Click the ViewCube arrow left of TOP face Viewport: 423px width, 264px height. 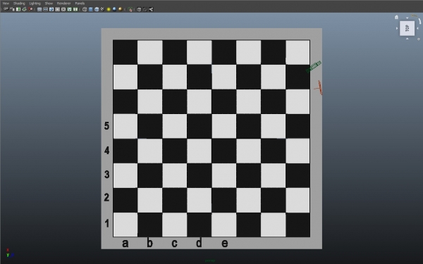coord(397,28)
